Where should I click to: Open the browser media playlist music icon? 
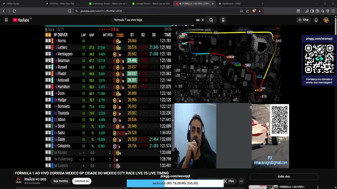[307, 11]
